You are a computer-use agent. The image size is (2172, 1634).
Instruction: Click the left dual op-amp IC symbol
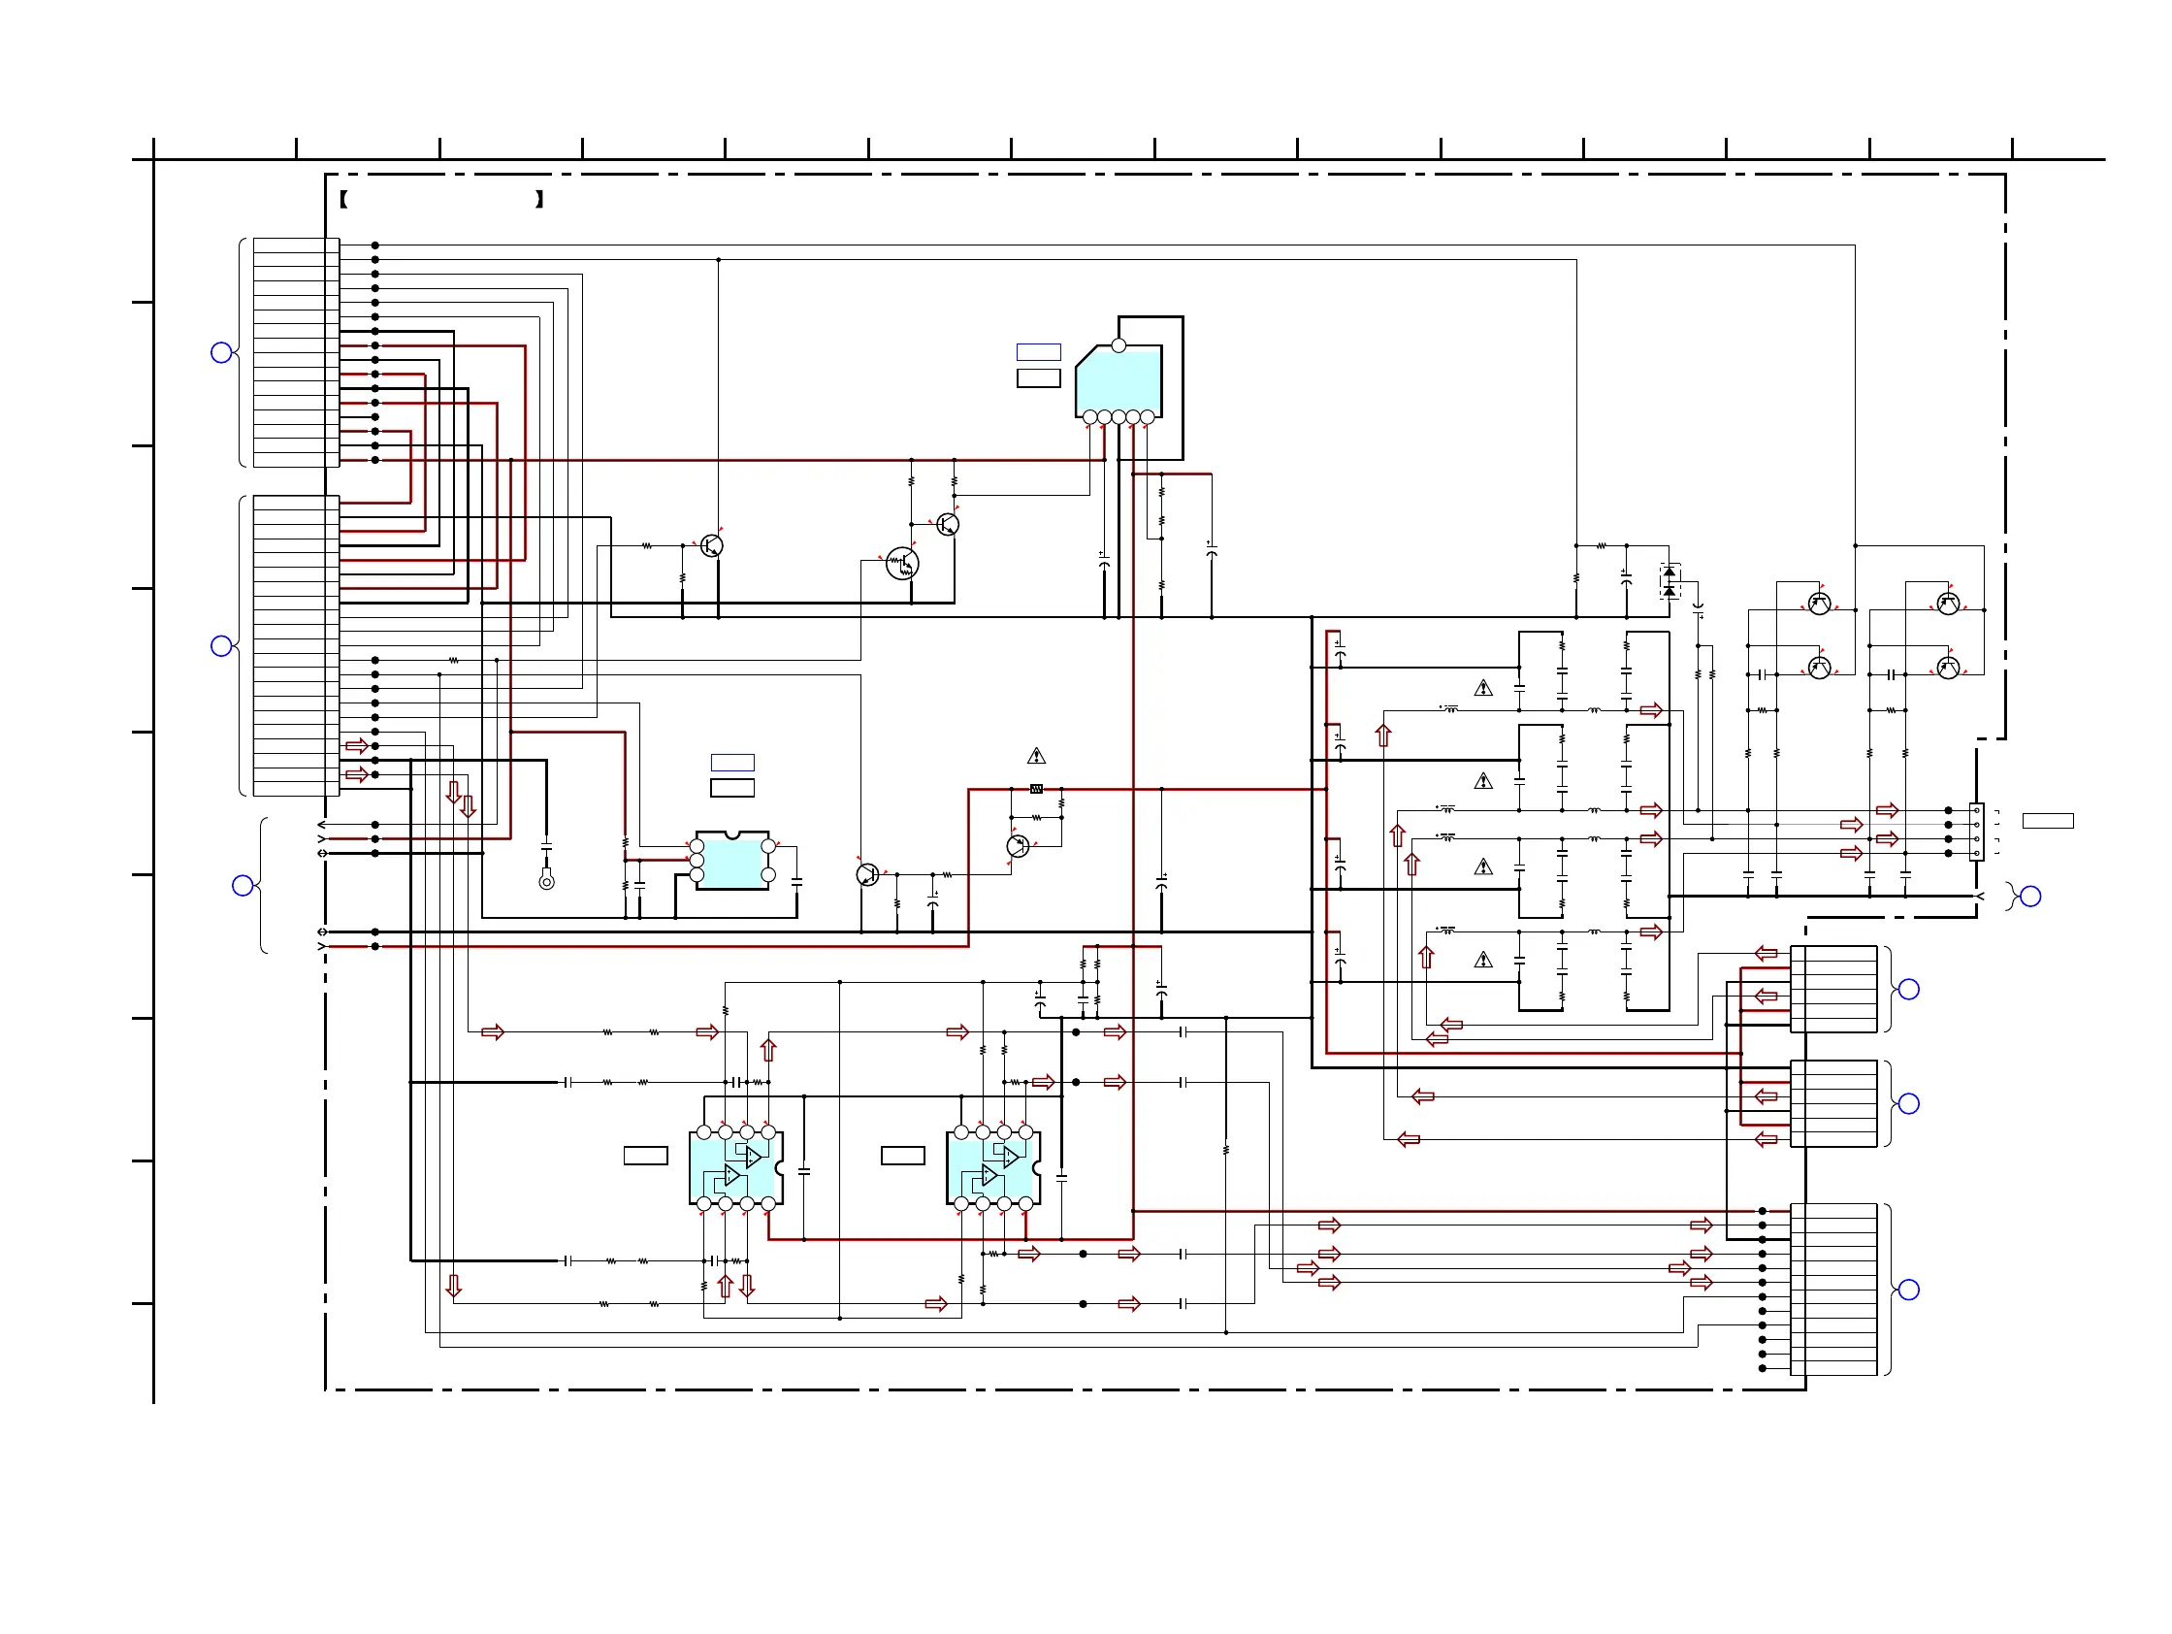coord(735,1167)
